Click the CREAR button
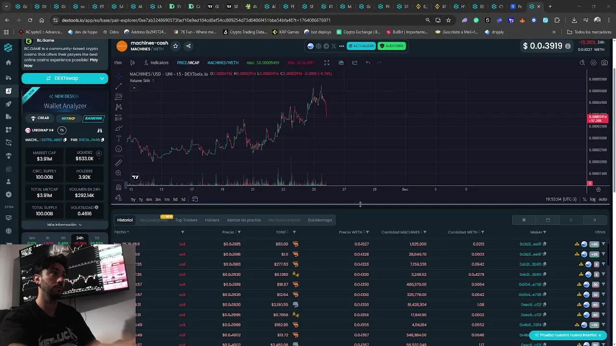The image size is (616, 346). [40, 118]
